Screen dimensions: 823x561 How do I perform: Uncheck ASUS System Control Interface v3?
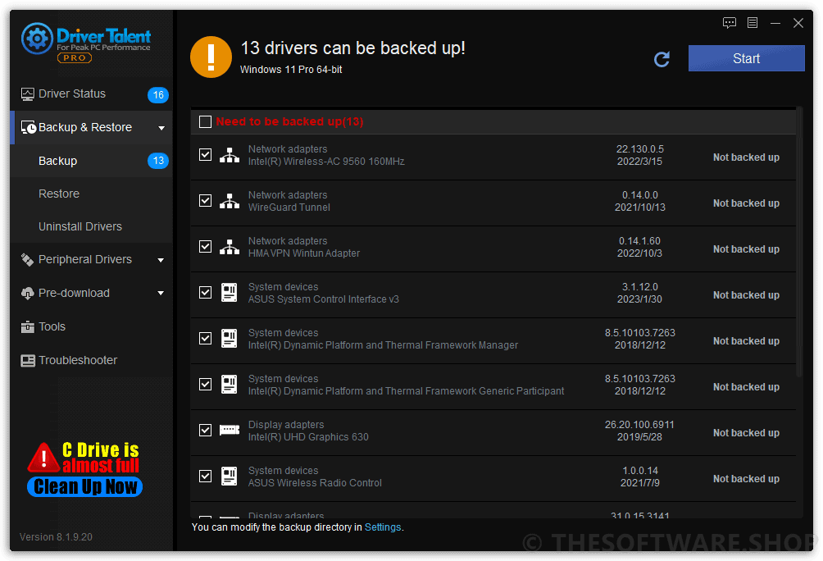205,293
